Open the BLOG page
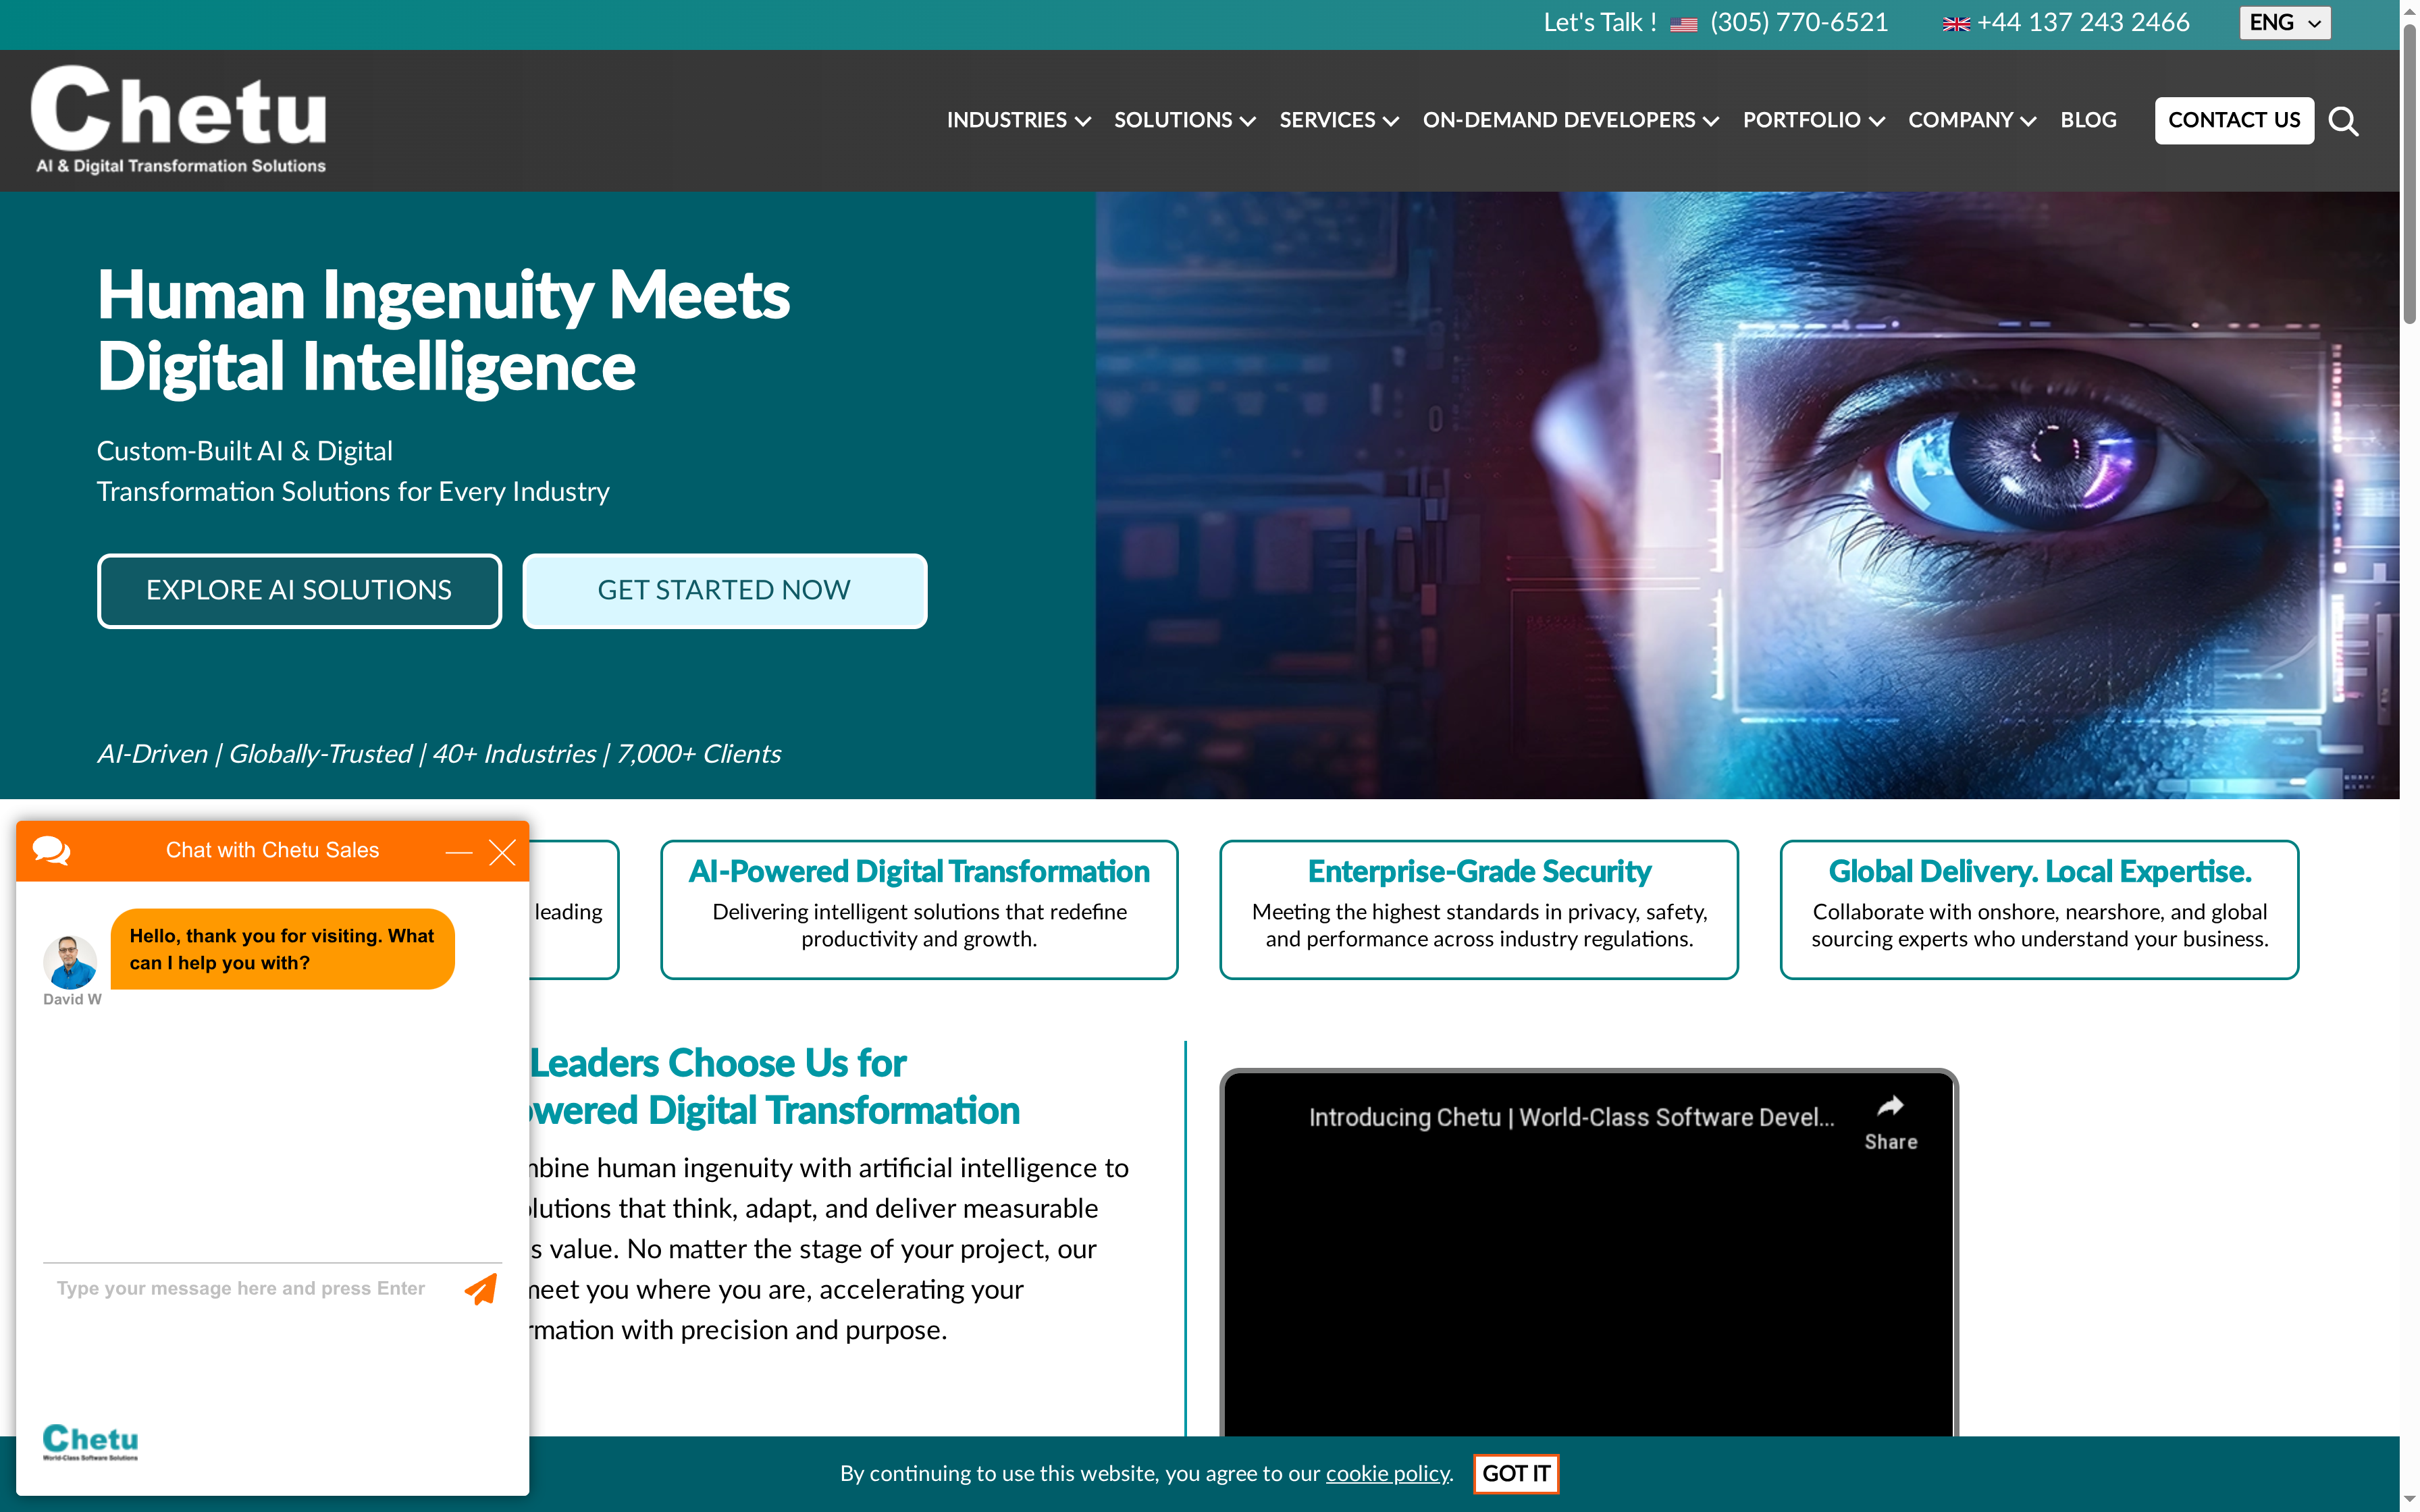The image size is (2420, 1512). [2088, 120]
